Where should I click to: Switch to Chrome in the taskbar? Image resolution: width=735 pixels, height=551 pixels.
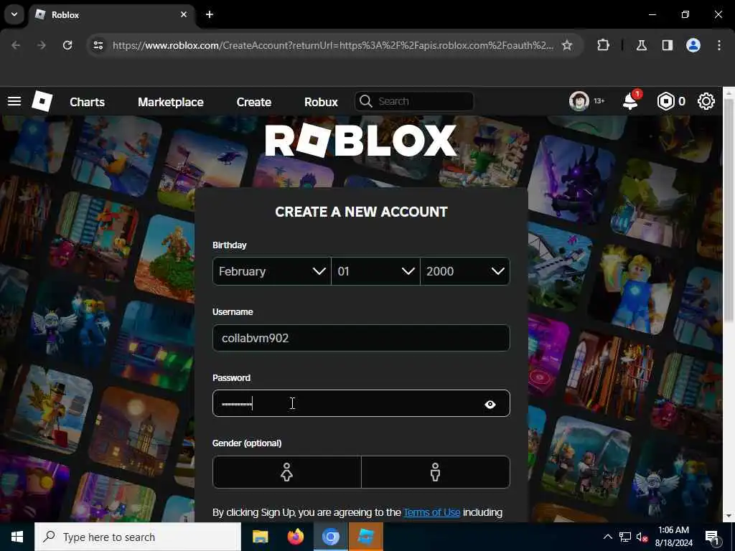click(x=330, y=537)
